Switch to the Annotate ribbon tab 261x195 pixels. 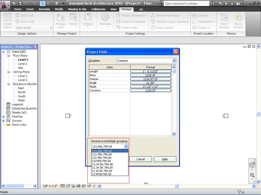[x=44, y=9]
